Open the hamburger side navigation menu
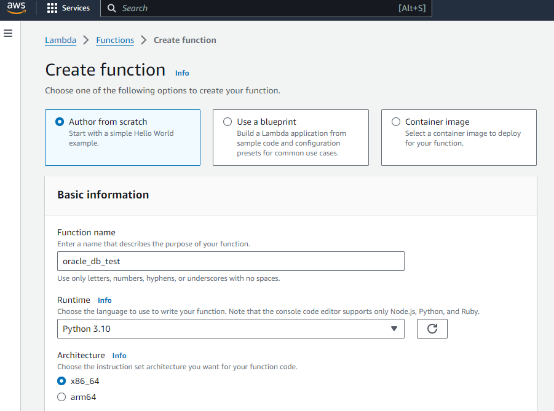 [8, 33]
